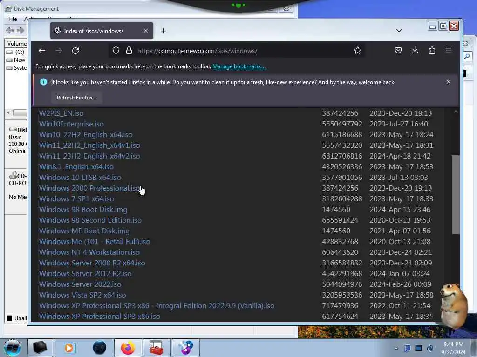Screen dimensions: 477x357
Task: Dismiss the Firefox refresh notification
Action: tap(449, 82)
